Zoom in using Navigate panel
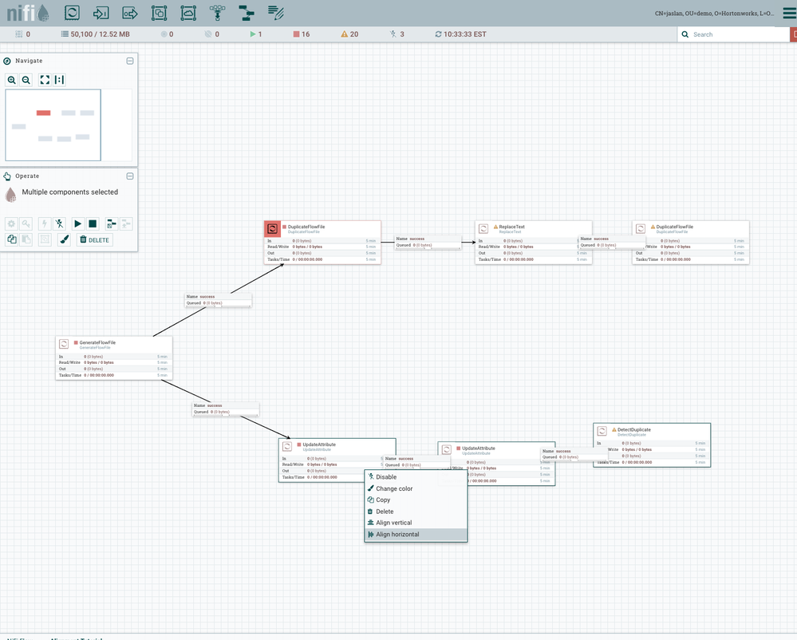The width and height of the screenshot is (797, 640). (12, 80)
